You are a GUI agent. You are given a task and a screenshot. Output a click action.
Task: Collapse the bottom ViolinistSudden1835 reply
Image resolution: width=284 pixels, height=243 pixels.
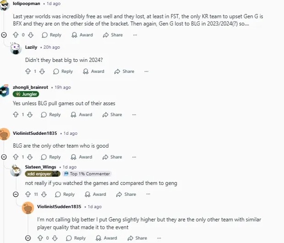pyautogui.click(x=28, y=238)
